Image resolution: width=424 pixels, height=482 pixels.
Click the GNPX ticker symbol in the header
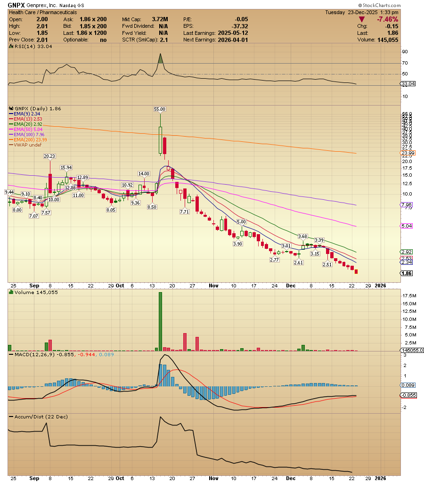16,5
